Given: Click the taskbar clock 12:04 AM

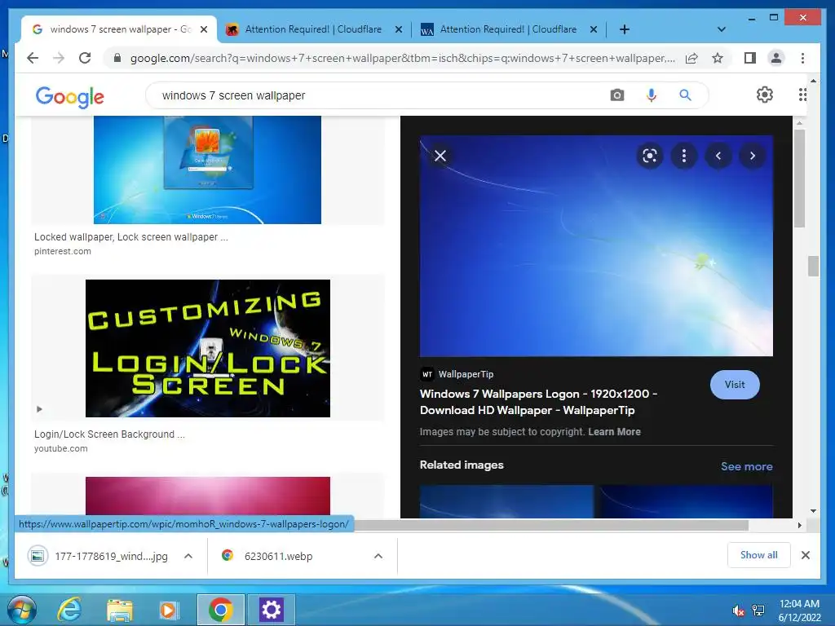Looking at the screenshot, I should point(799,604).
